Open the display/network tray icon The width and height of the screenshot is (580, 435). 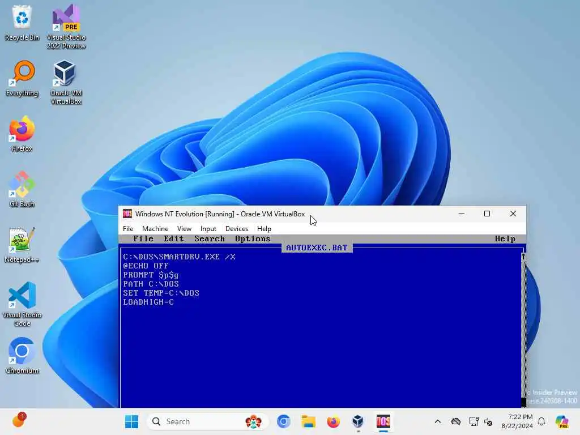tap(474, 421)
